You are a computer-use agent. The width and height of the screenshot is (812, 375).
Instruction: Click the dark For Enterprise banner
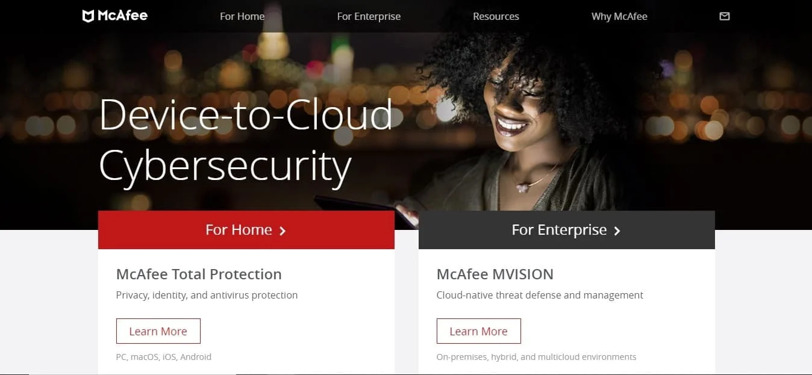(x=567, y=230)
